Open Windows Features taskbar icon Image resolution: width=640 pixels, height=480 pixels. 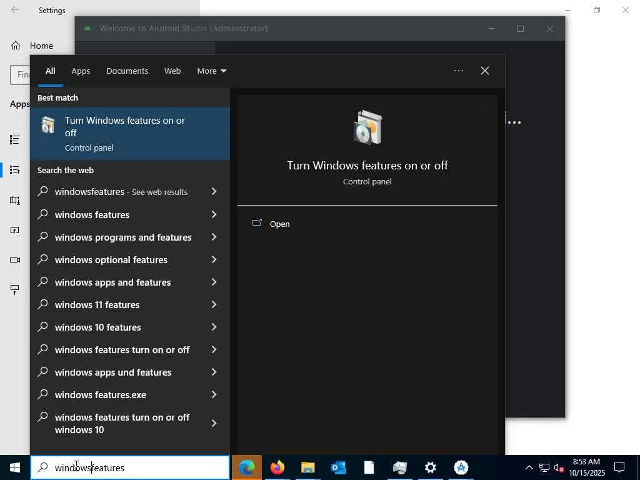pyautogui.click(x=399, y=467)
